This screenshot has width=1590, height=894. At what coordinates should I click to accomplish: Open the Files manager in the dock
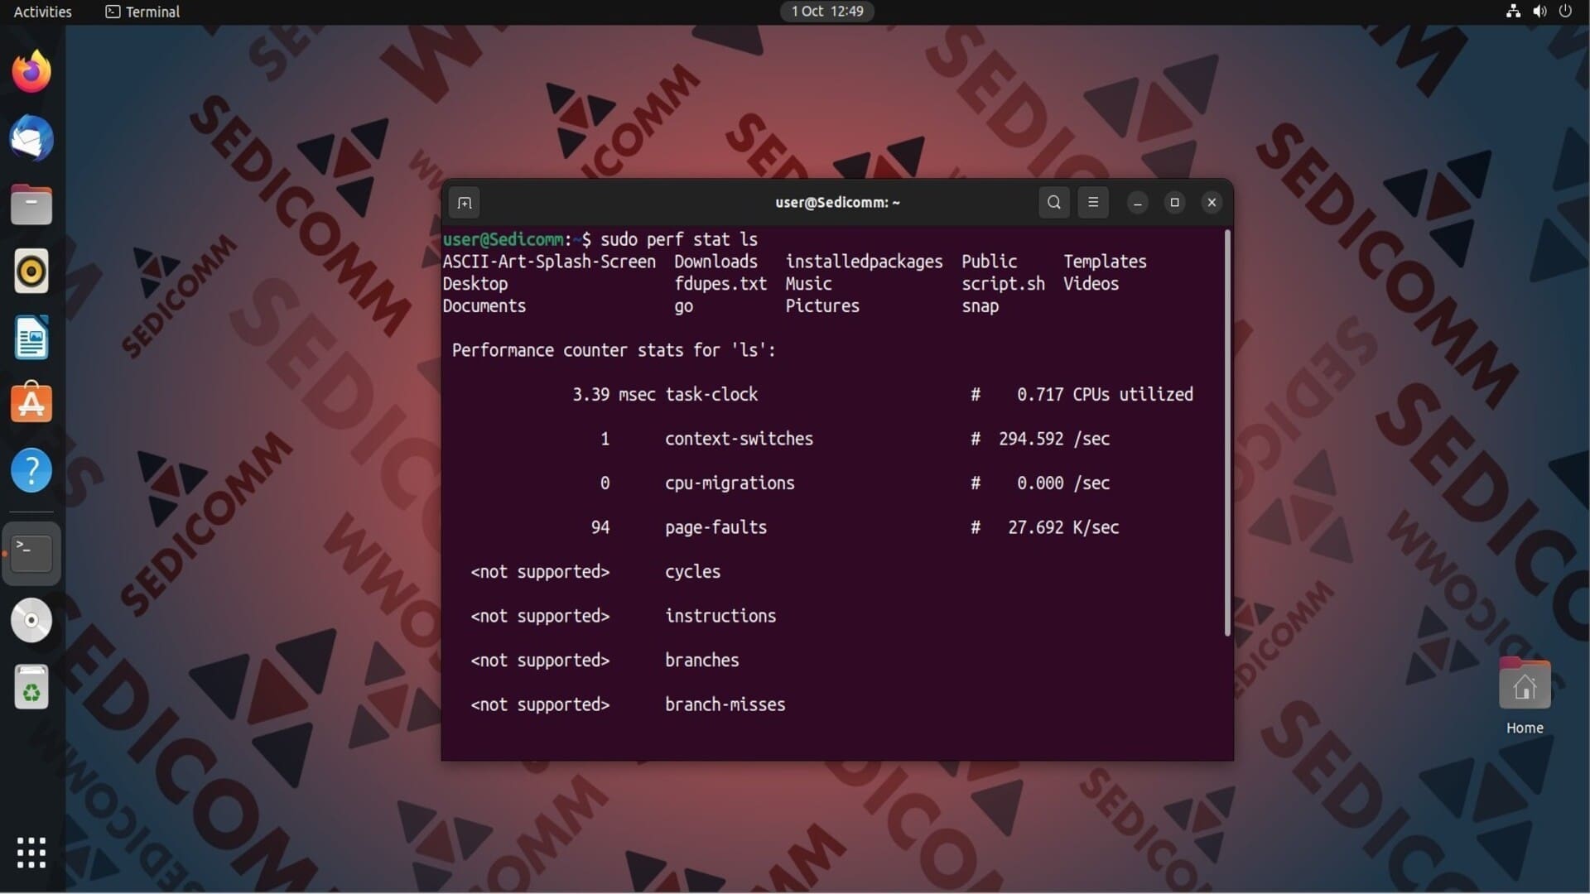(x=31, y=204)
